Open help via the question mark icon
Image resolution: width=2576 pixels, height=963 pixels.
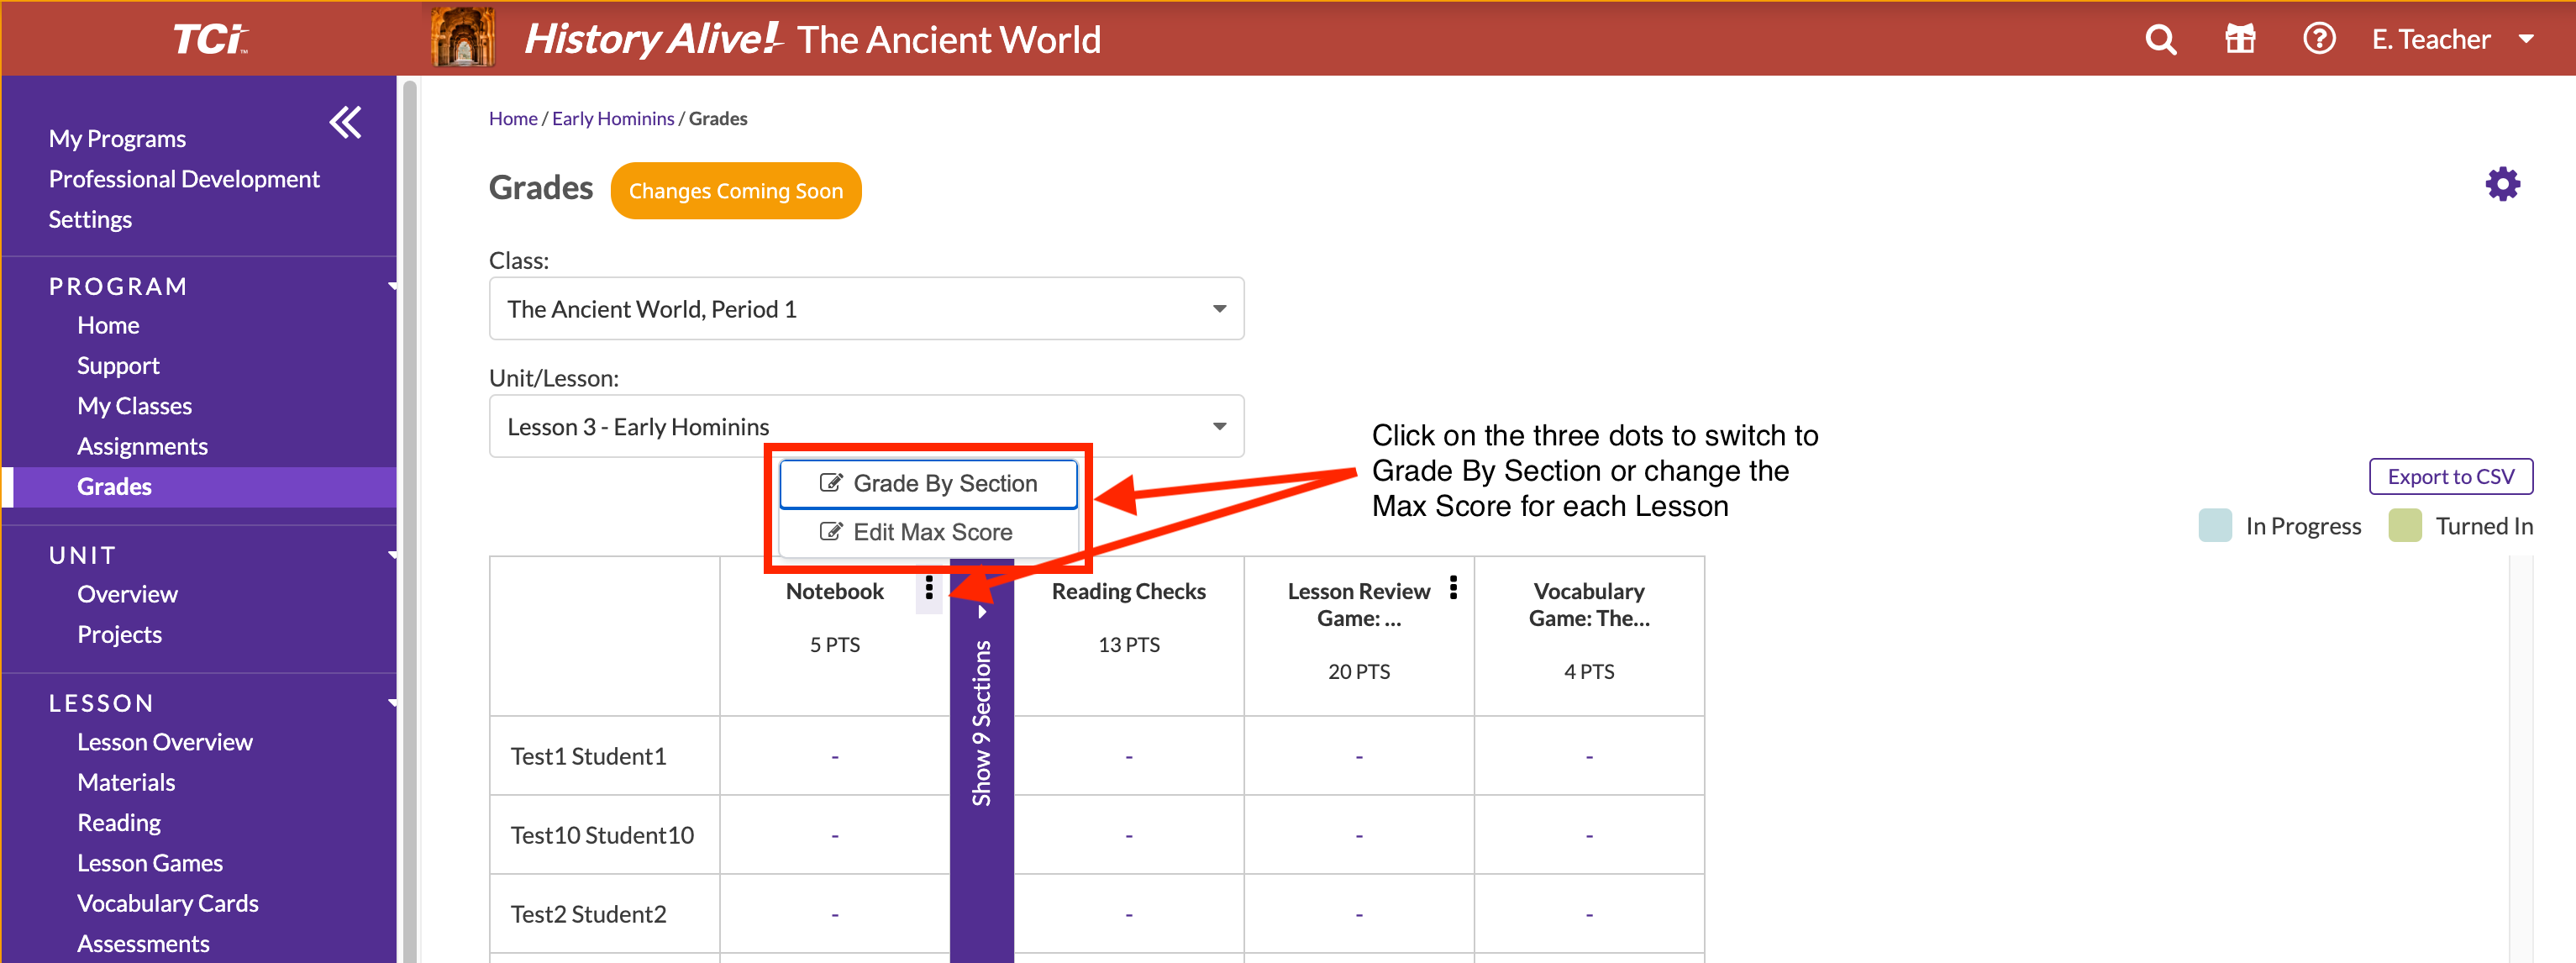(2319, 39)
